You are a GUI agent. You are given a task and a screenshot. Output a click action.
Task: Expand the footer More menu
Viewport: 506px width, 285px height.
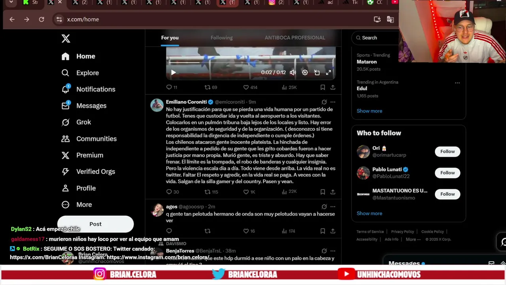[413, 239]
